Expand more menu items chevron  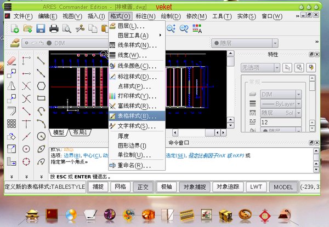pos(298,16)
